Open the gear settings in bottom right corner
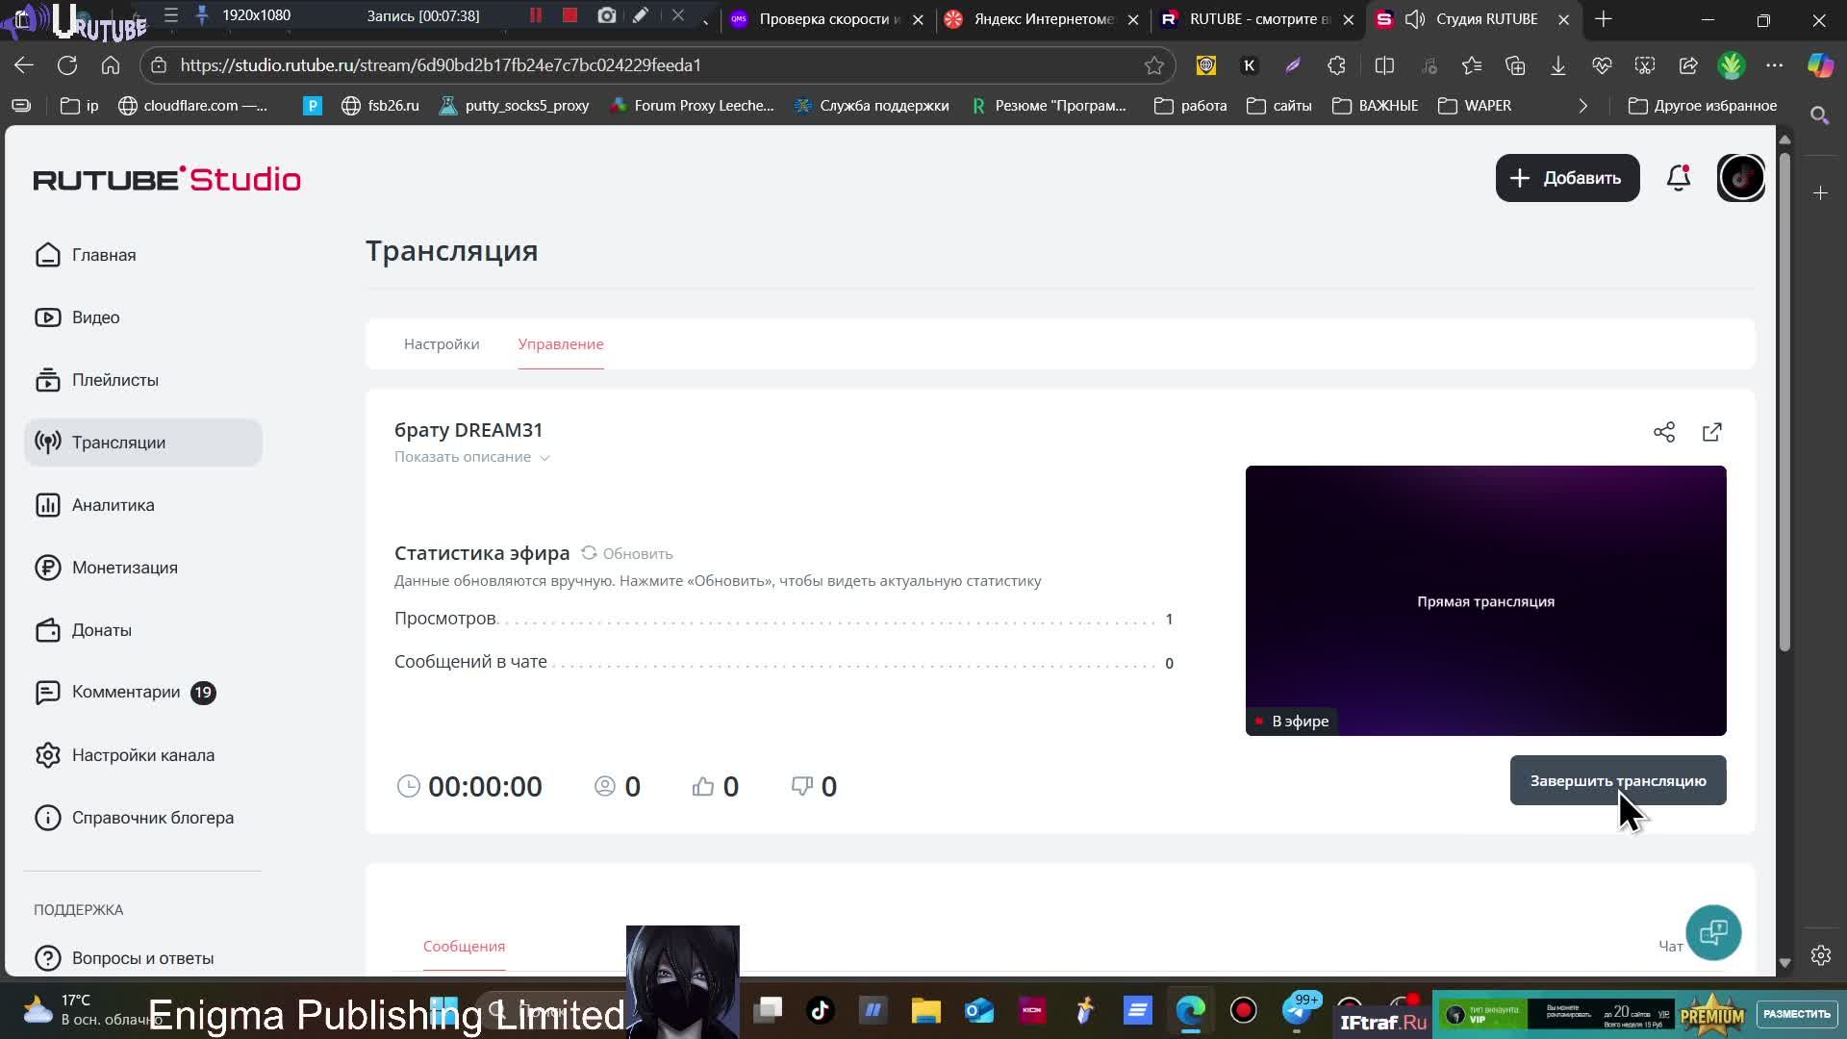 tap(1822, 955)
